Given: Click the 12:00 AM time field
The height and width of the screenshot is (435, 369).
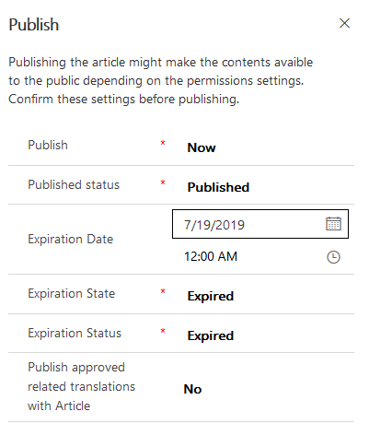Looking at the screenshot, I should click(x=260, y=256).
